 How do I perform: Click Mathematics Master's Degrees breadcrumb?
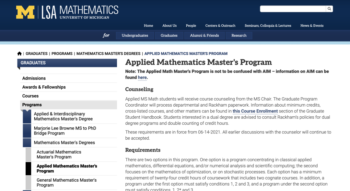pyautogui.click(x=109, y=54)
